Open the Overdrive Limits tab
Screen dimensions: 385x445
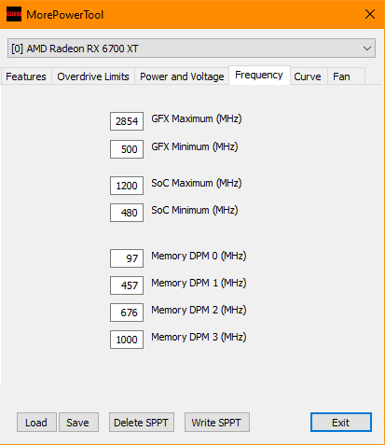(x=93, y=76)
